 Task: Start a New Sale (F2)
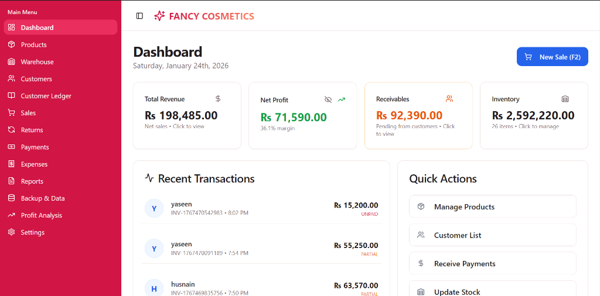pyautogui.click(x=552, y=57)
